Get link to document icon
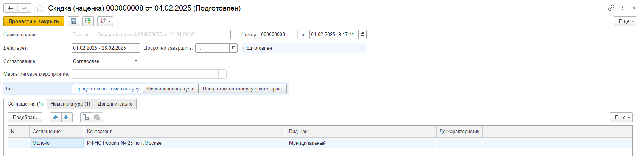Screen dimensions: 636x156 [611, 8]
